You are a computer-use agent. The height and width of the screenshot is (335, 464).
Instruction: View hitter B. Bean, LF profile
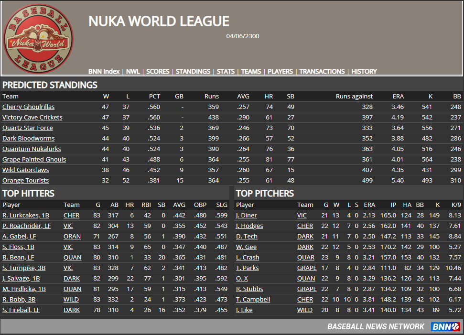click(18, 258)
